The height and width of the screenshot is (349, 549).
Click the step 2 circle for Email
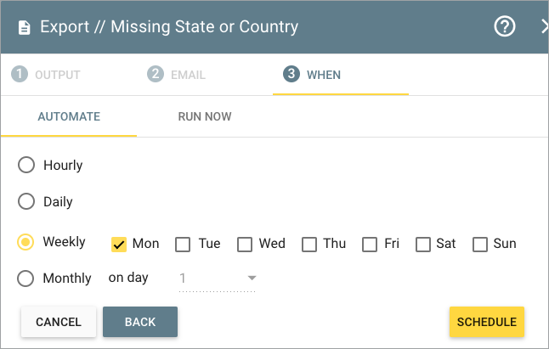[156, 74]
